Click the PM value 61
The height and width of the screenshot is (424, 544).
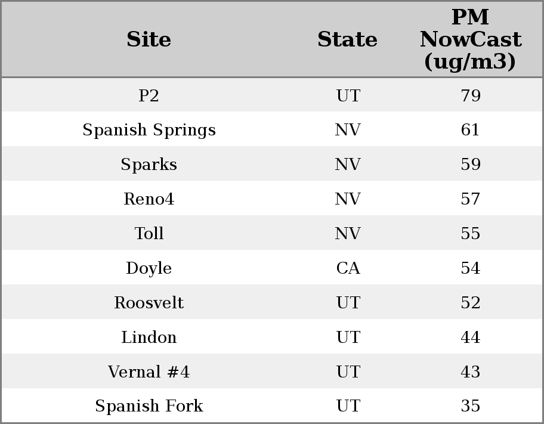pyautogui.click(x=470, y=130)
